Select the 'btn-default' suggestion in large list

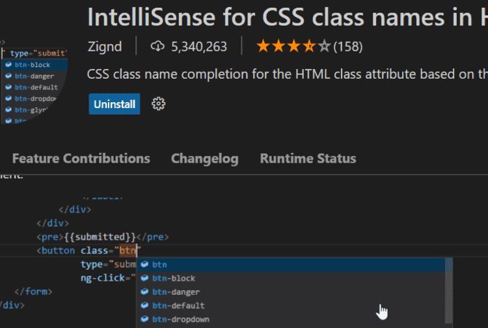pyautogui.click(x=291, y=306)
